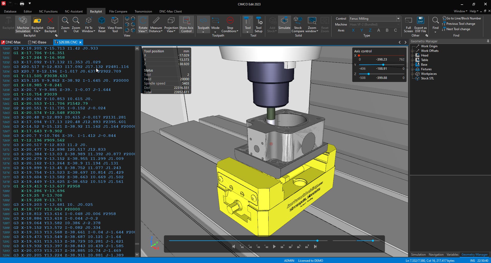Open the Stock Compare tool

pyautogui.click(x=297, y=24)
